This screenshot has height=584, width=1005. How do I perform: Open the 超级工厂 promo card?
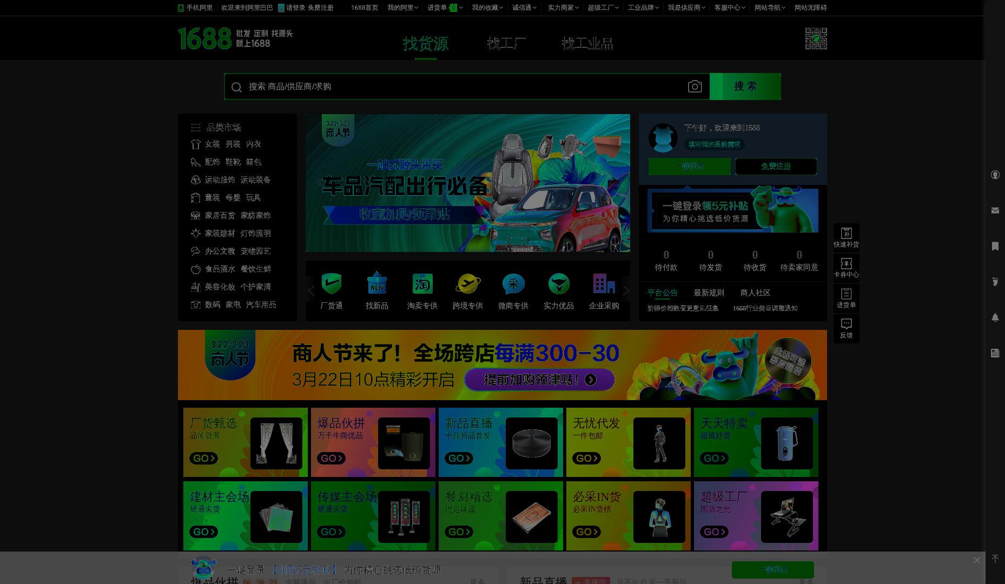[756, 516]
